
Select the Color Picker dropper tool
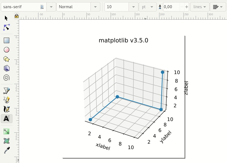[7, 150]
